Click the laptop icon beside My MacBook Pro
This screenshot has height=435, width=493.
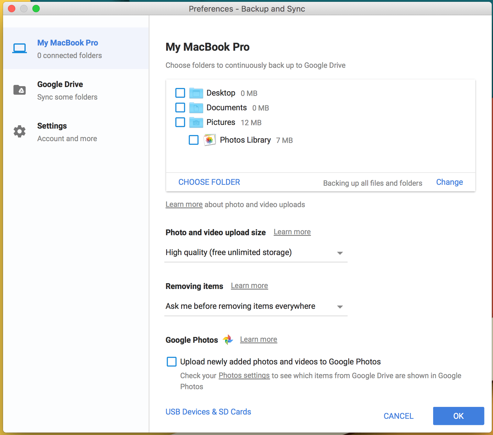pos(20,48)
